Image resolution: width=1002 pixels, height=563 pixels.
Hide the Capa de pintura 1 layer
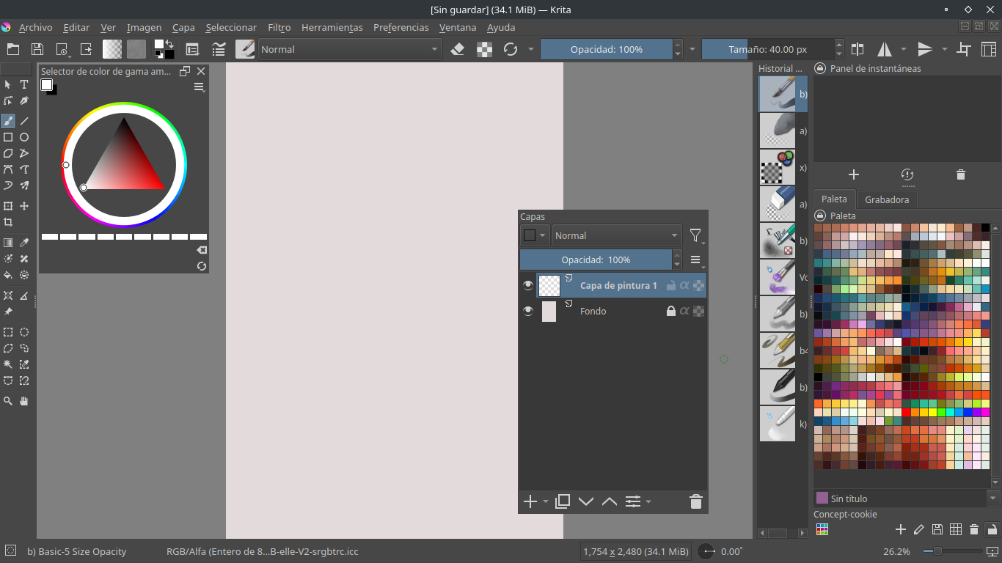point(528,285)
